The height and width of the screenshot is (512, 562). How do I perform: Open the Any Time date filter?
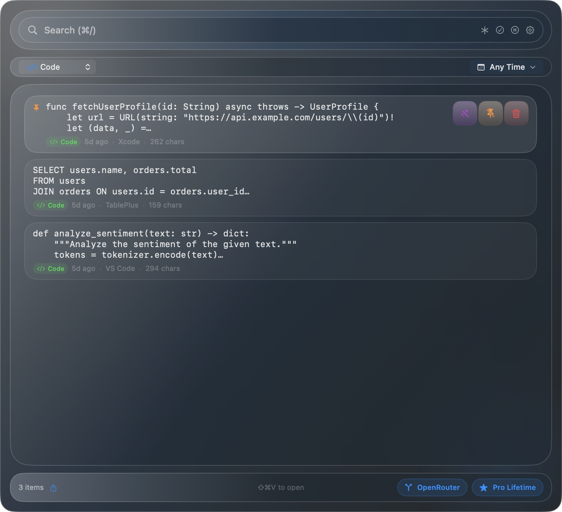[x=506, y=67]
